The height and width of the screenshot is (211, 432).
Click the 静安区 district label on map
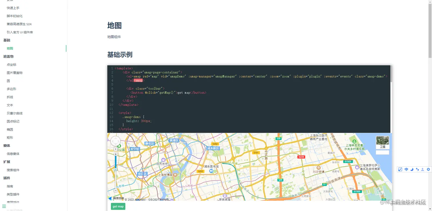click(150, 144)
